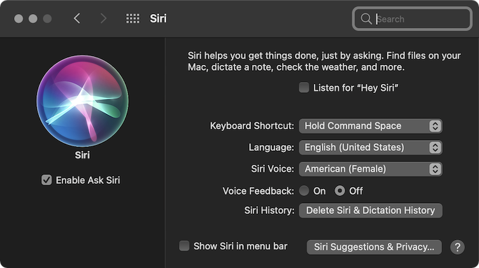This screenshot has height=268, width=479.
Task: Click the "Siri" label under the orb
Action: 82,155
